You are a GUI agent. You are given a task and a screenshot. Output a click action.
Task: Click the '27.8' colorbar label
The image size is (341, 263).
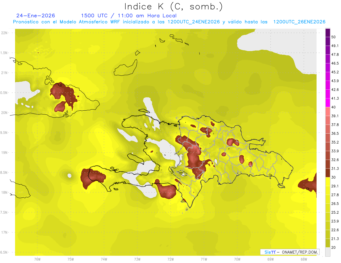pyautogui.click(x=335, y=195)
